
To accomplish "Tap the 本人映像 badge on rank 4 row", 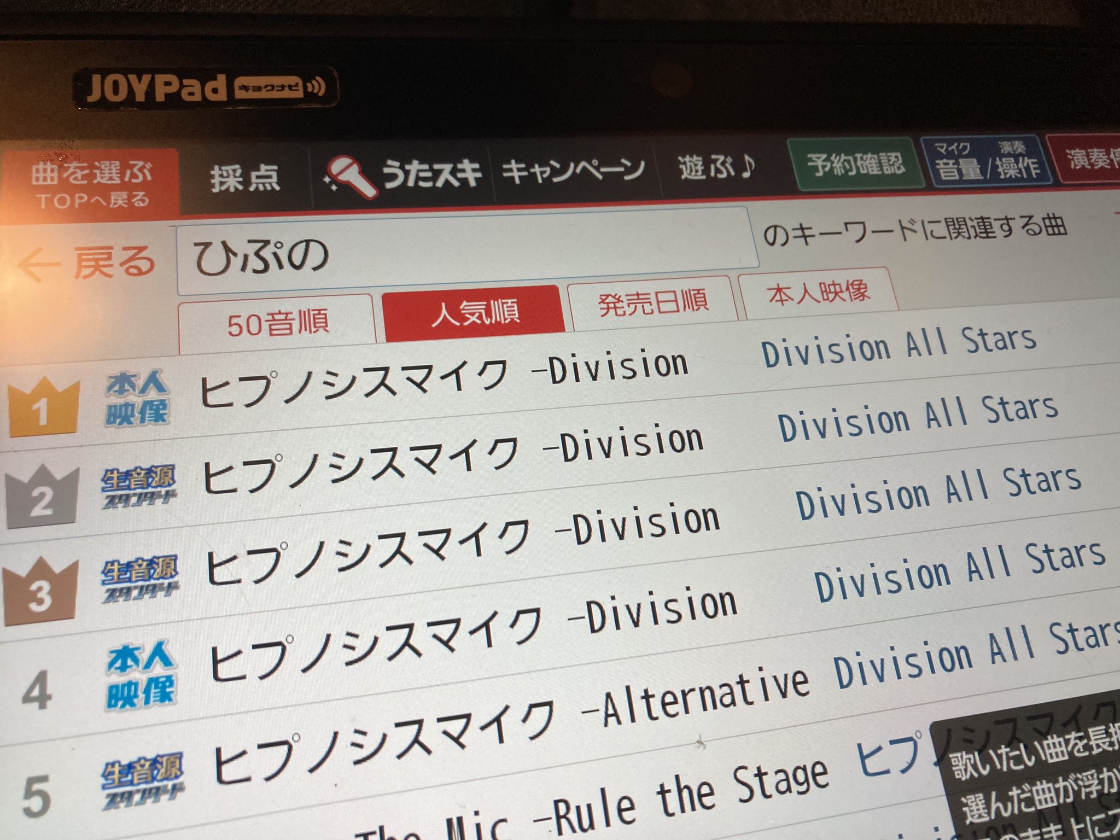I will [x=141, y=677].
